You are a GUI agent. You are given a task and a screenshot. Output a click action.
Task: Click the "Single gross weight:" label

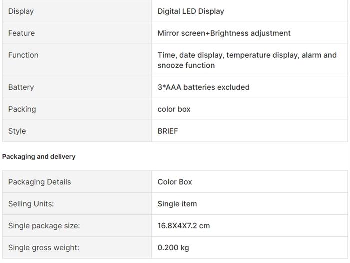point(43,248)
